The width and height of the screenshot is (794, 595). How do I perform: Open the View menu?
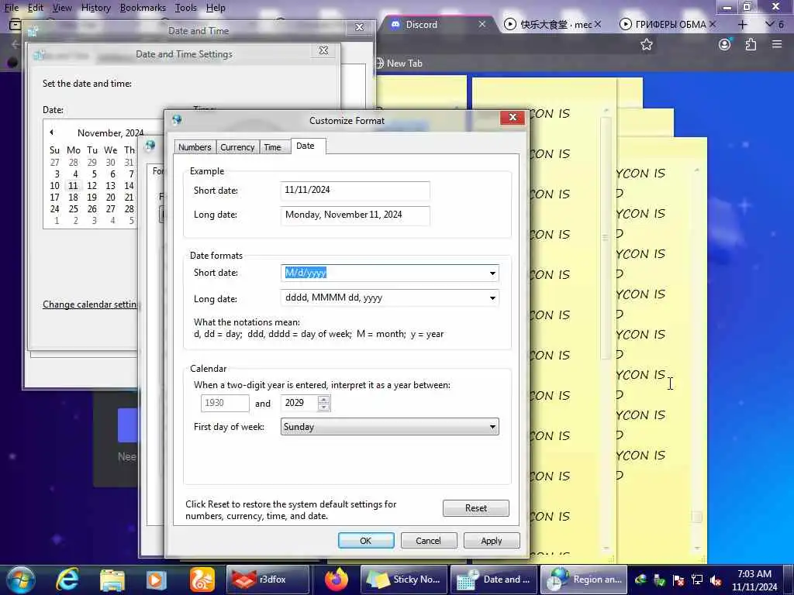click(62, 8)
